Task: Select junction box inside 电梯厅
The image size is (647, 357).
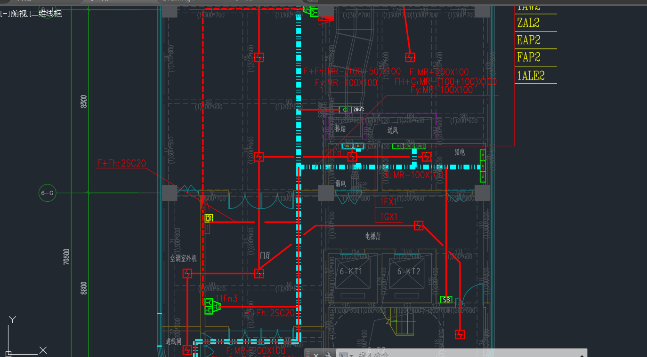Action: tap(419, 226)
